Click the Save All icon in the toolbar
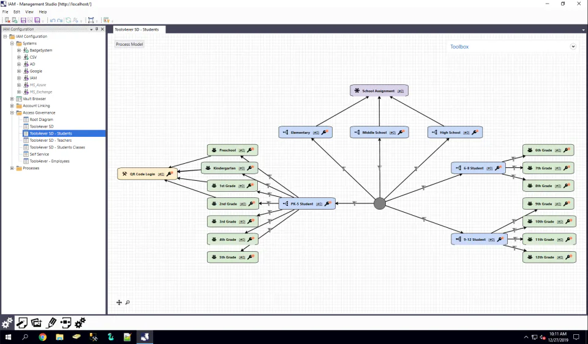This screenshot has height=344, width=588. point(37,20)
